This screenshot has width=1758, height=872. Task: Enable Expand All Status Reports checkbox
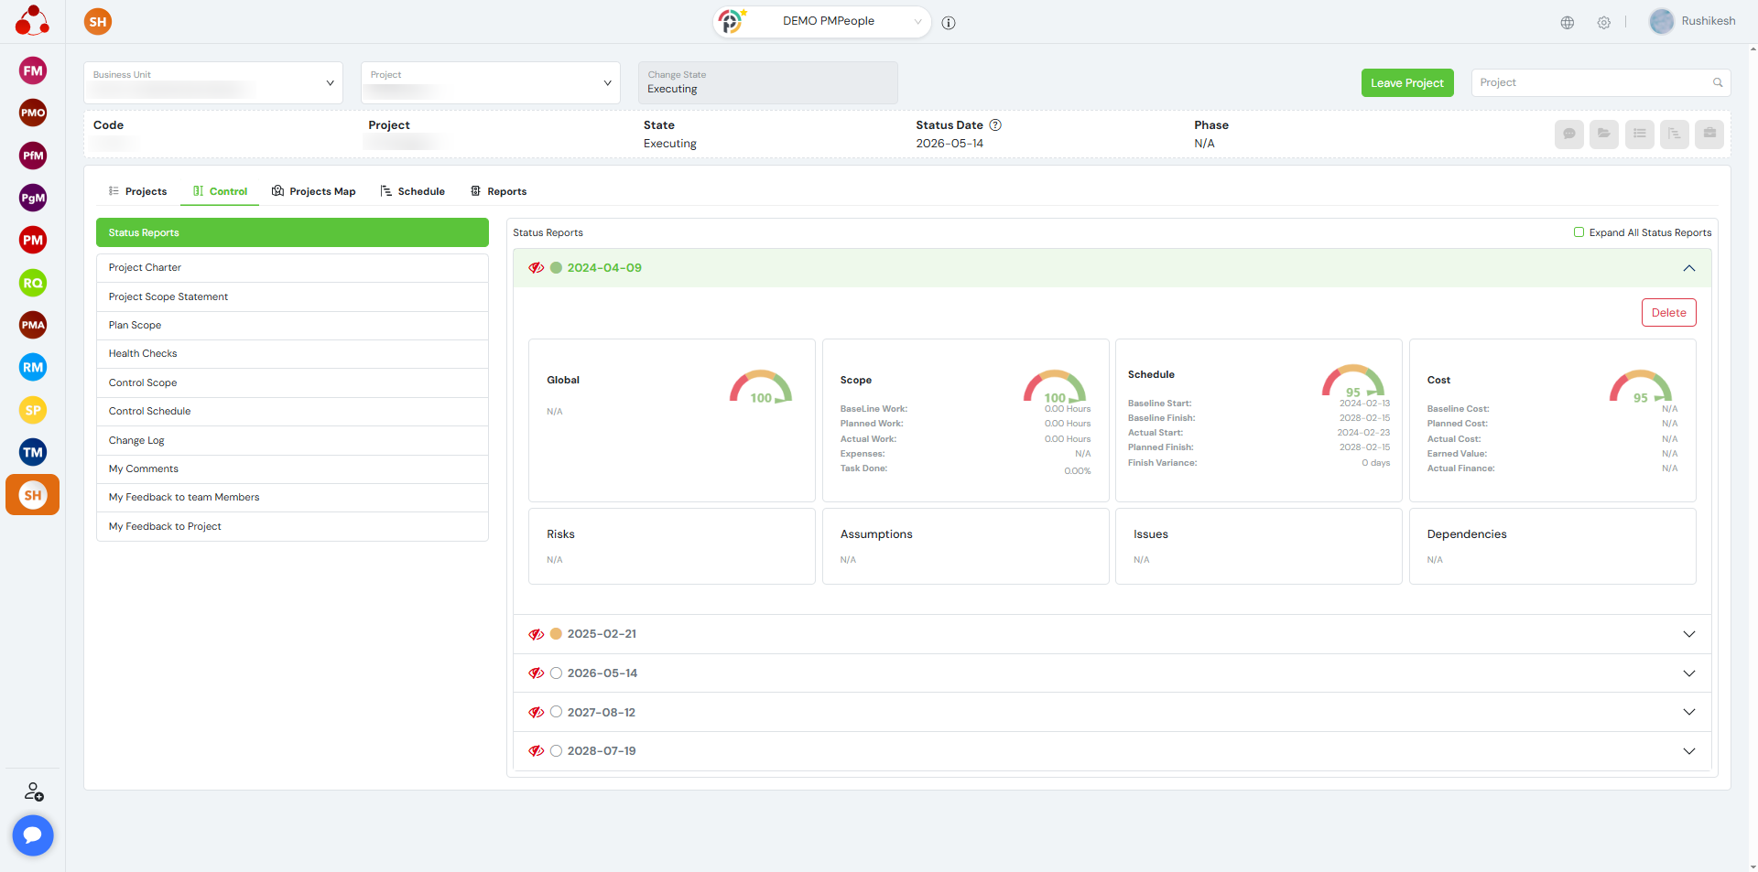pos(1579,232)
